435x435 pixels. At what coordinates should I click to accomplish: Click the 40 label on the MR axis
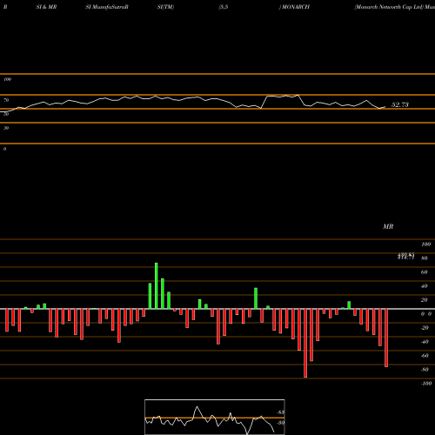tap(425, 286)
